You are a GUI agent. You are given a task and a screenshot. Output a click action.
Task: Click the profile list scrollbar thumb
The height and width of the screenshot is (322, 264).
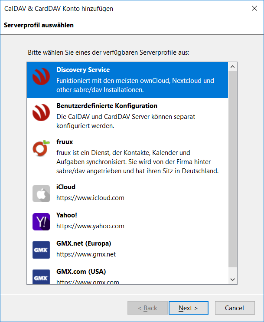(x=233, y=169)
